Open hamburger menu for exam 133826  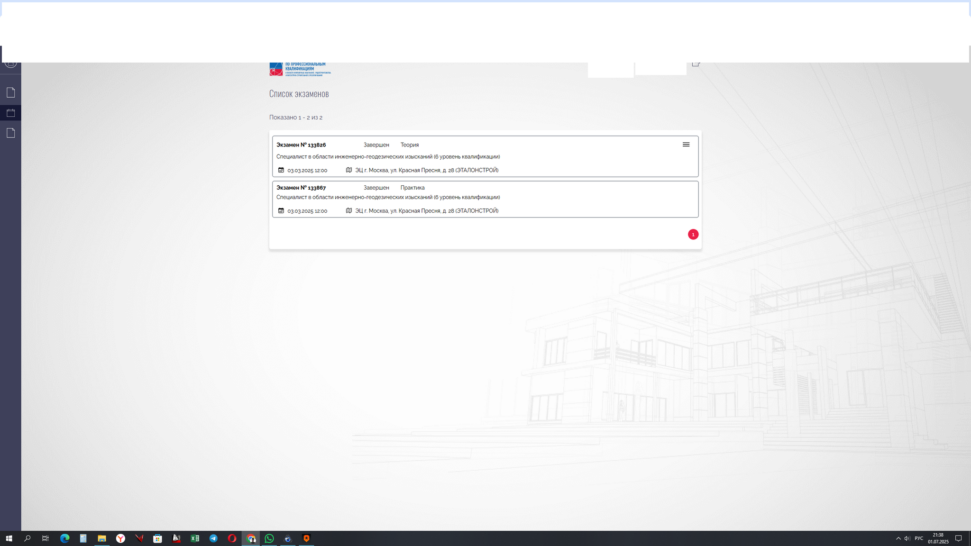click(686, 145)
